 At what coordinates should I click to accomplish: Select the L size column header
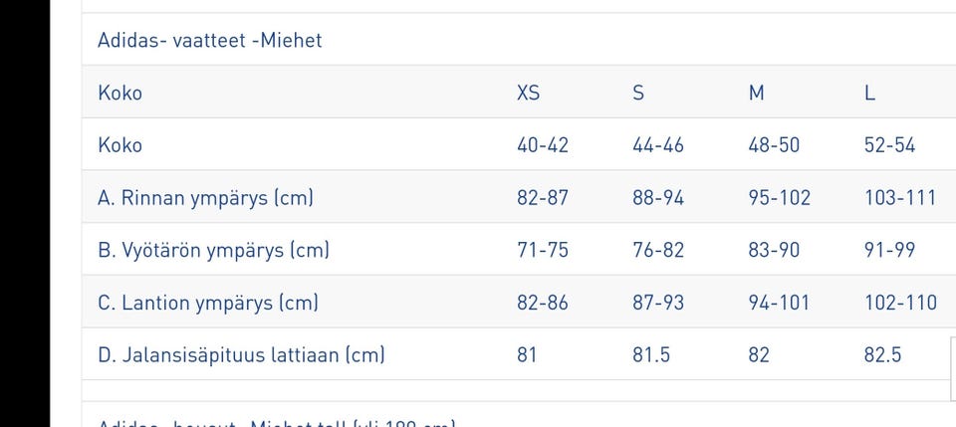[x=869, y=93]
